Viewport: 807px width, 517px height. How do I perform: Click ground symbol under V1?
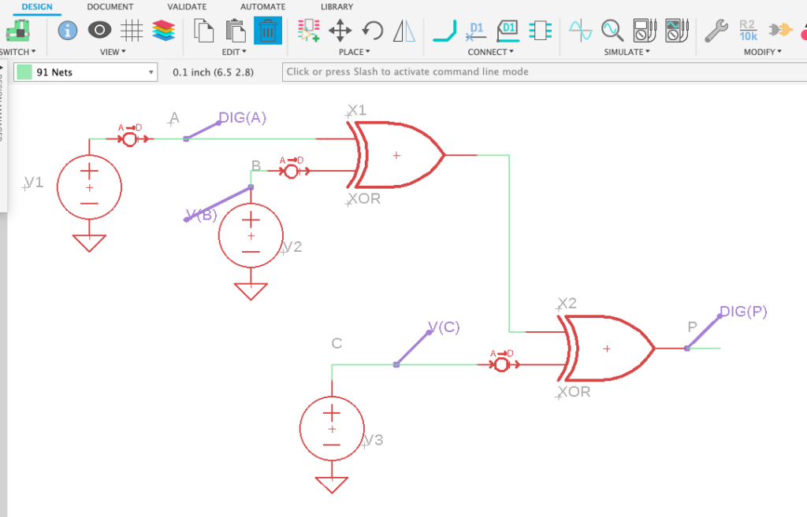pos(89,243)
